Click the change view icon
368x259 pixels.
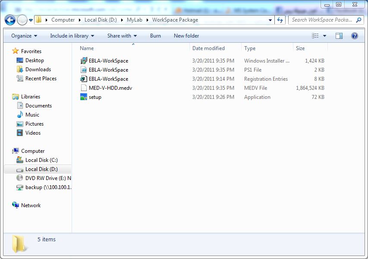pos(315,36)
